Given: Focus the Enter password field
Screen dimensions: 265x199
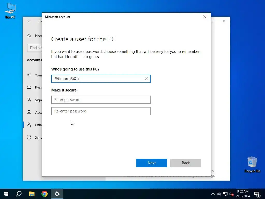Looking at the screenshot, I should point(101,100).
